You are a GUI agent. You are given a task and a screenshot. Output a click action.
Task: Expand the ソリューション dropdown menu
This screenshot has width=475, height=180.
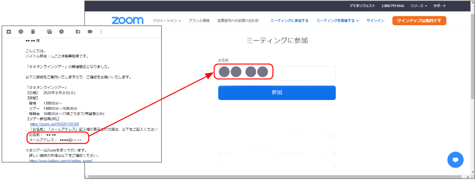tap(166, 20)
